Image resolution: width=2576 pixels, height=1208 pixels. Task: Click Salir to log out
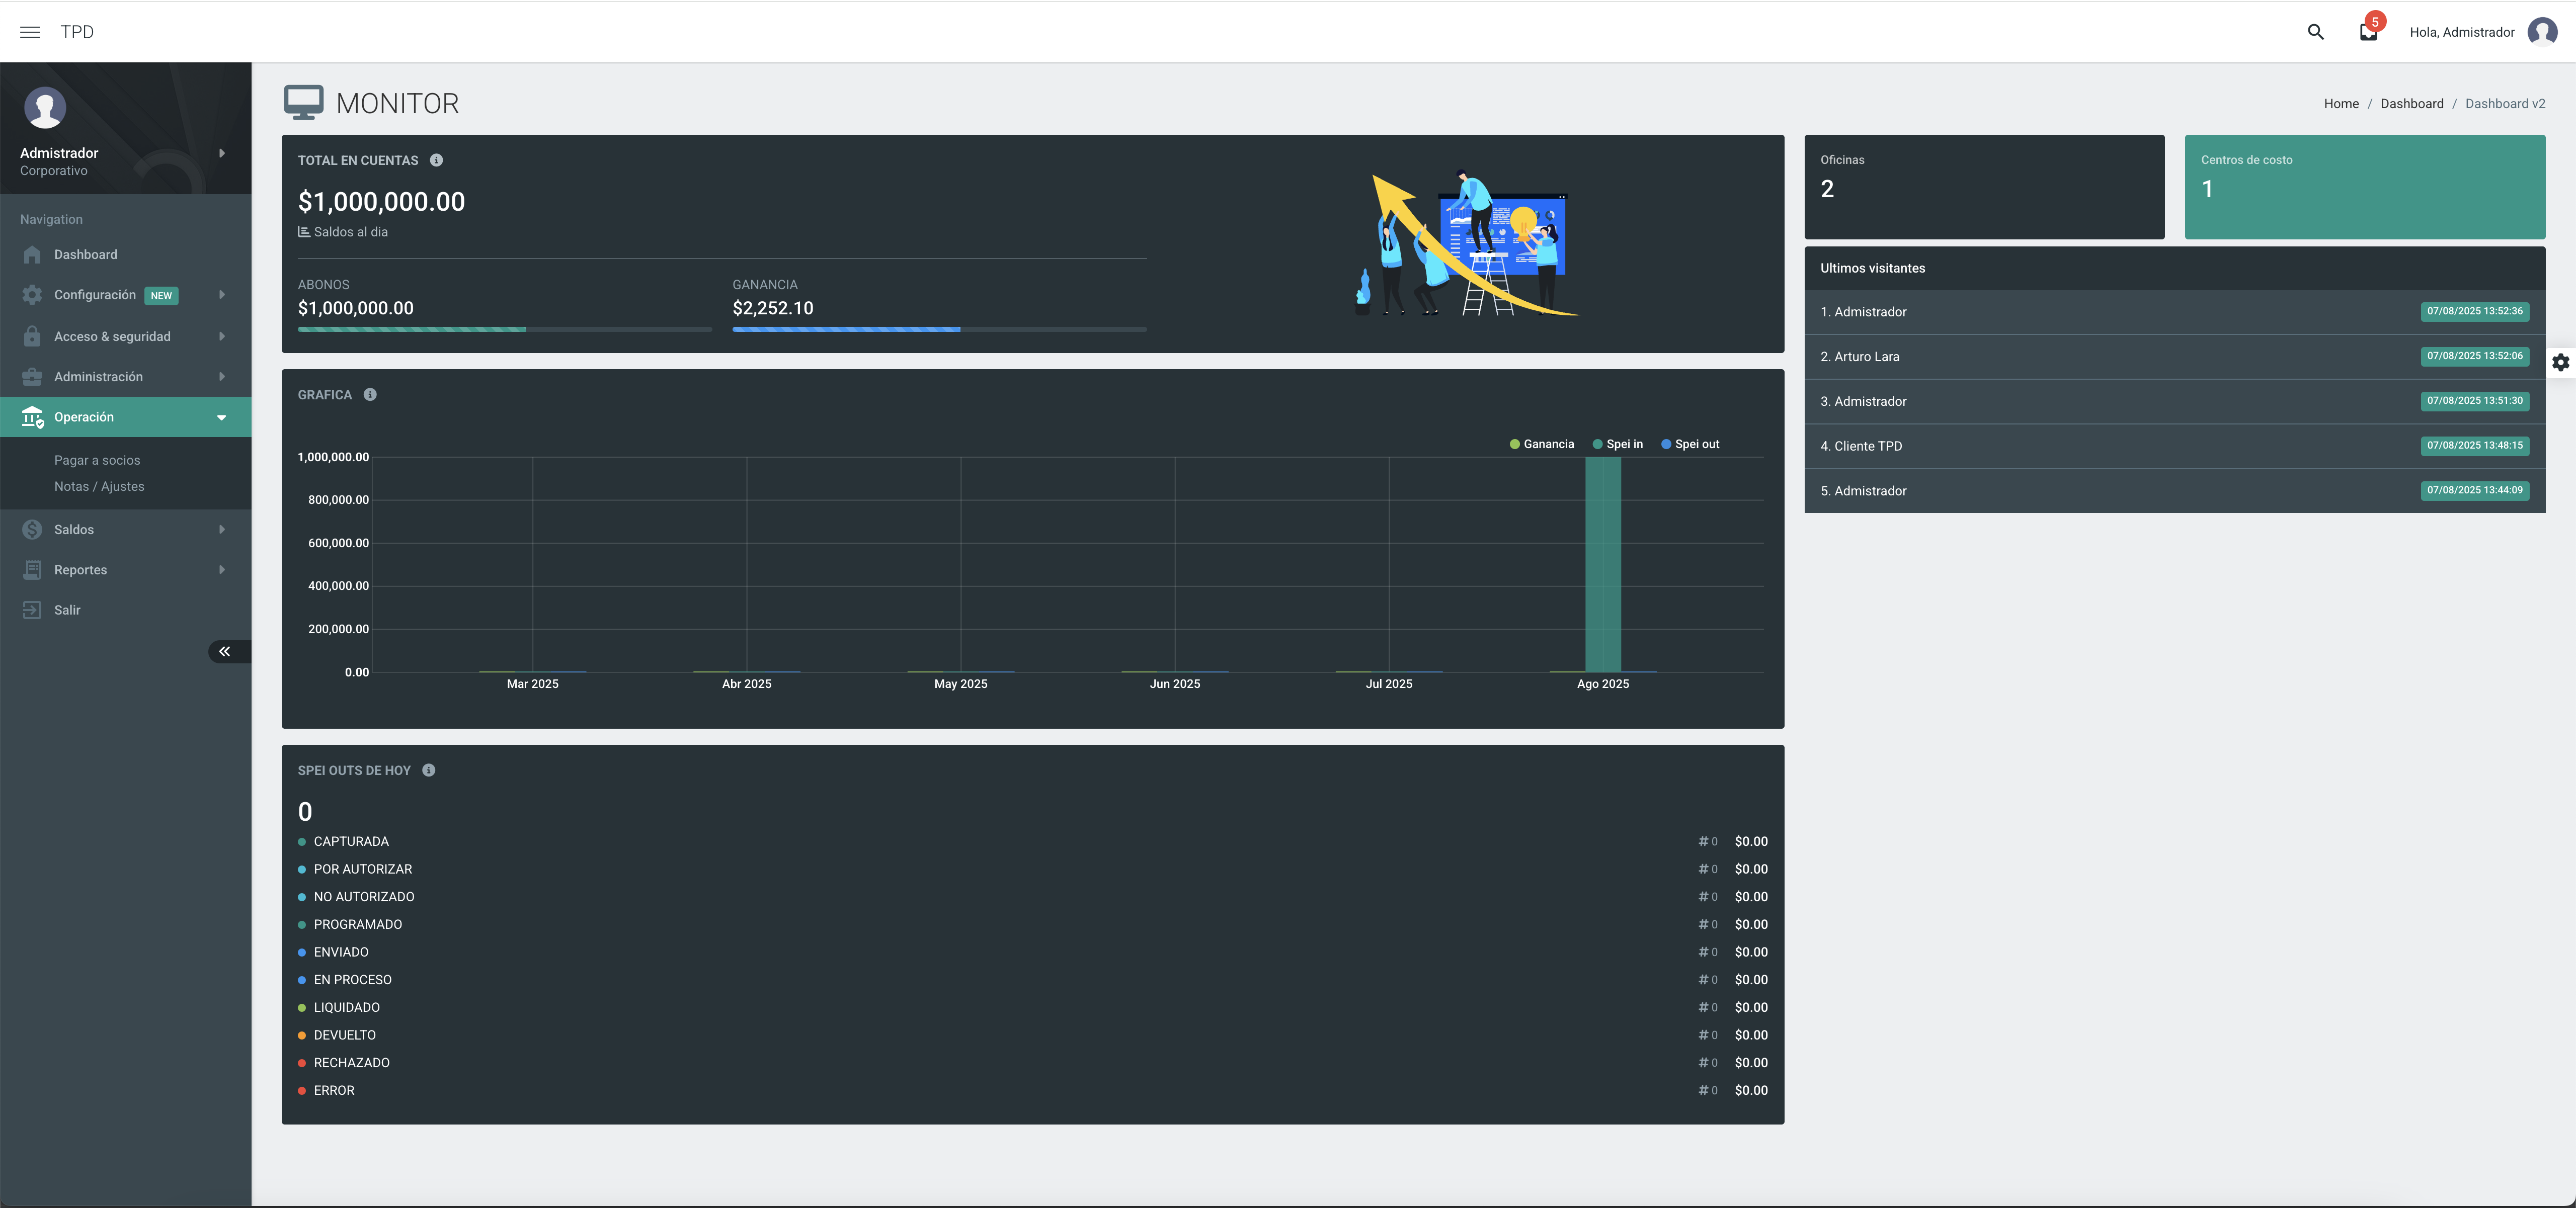(x=67, y=610)
